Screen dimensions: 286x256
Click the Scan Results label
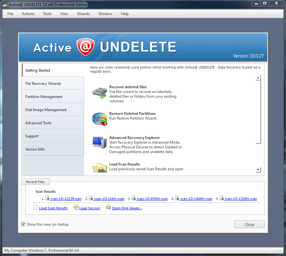45,192
